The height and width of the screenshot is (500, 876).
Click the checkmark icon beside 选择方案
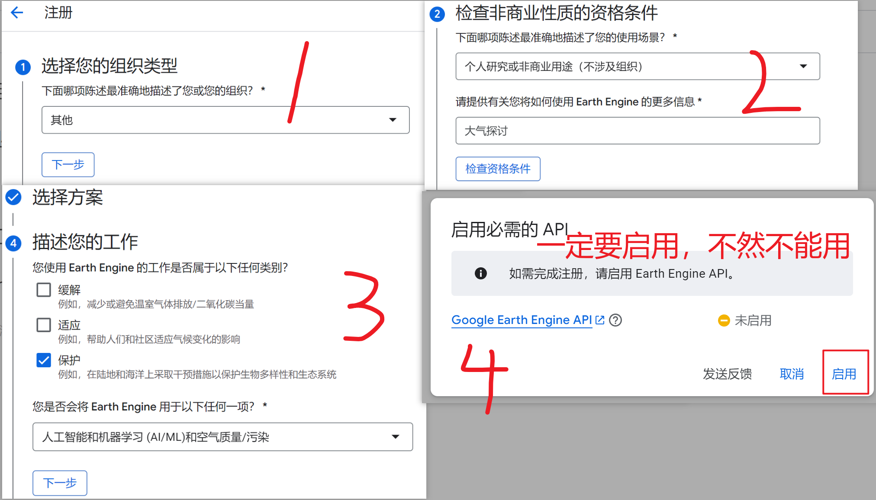13,197
